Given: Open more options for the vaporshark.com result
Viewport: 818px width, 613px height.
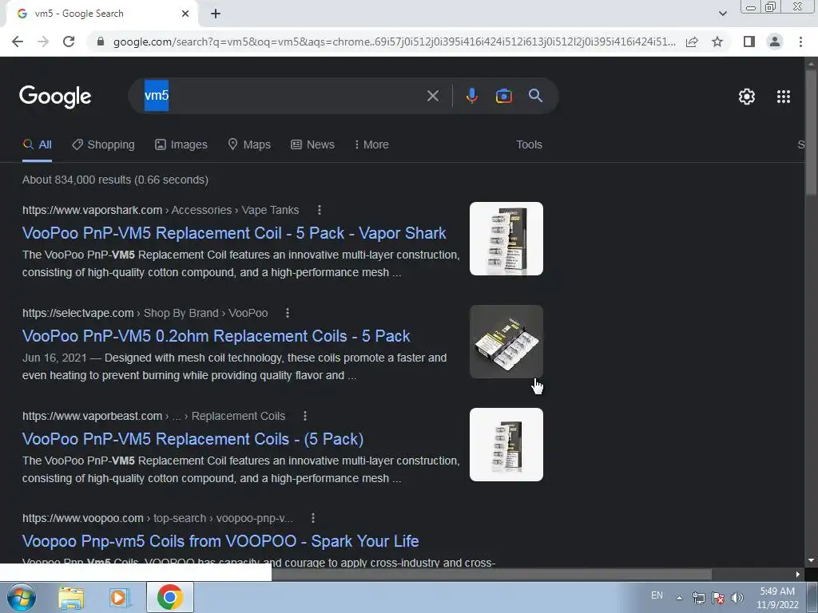Looking at the screenshot, I should [320, 210].
